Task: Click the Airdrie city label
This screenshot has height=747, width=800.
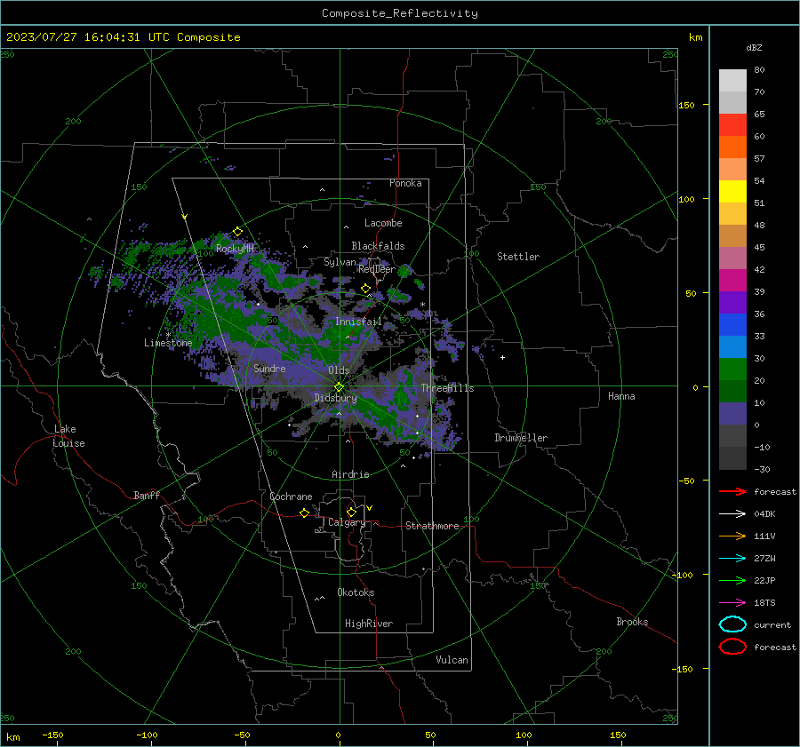Action: point(350,474)
